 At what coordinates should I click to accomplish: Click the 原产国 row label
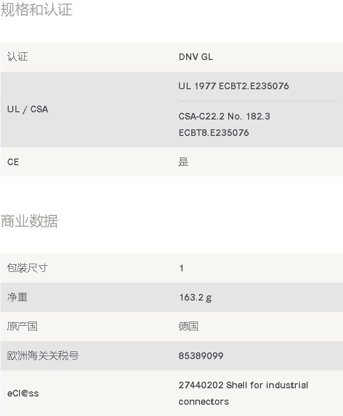point(22,326)
